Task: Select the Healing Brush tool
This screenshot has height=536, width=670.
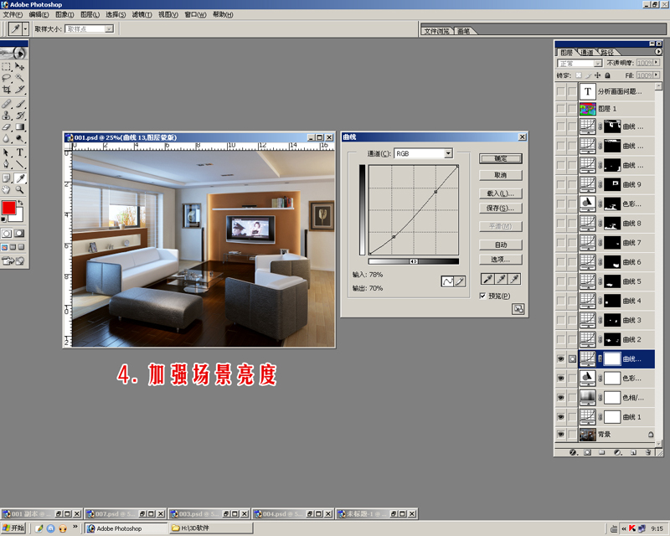Action: click(7, 104)
